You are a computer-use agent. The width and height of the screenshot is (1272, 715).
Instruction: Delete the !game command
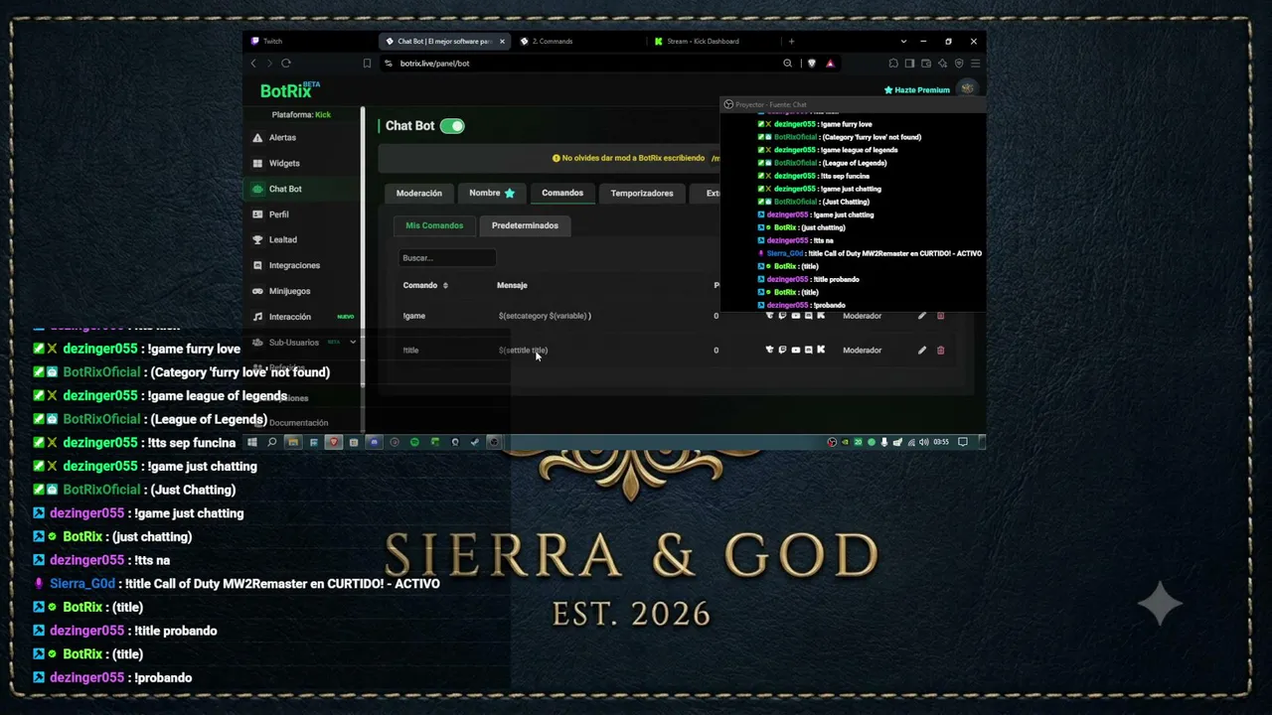pos(940,316)
